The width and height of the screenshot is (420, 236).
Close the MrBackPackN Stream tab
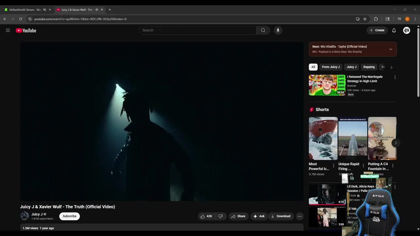click(x=50, y=10)
